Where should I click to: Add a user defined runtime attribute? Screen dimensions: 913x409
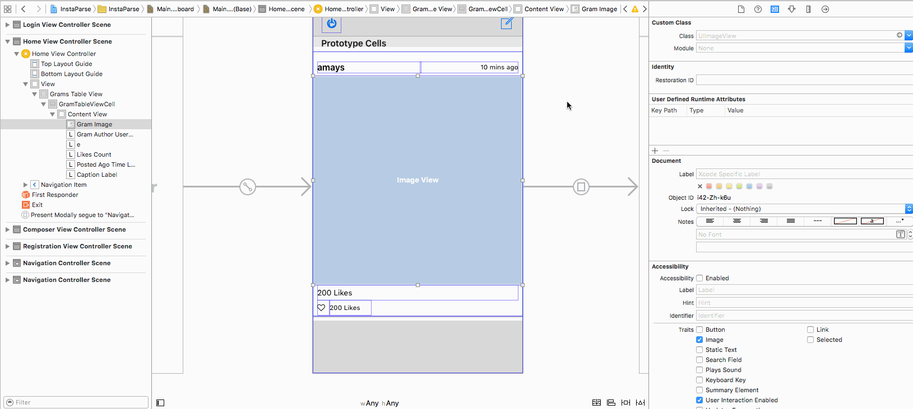655,151
